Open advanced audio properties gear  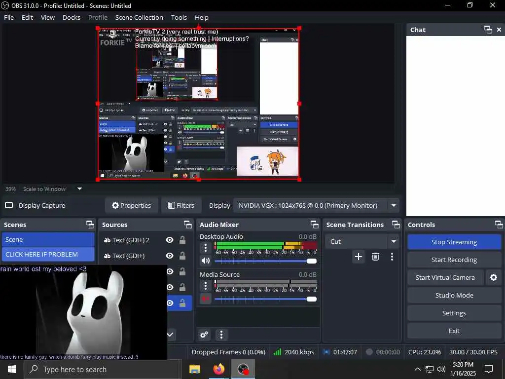(x=204, y=335)
